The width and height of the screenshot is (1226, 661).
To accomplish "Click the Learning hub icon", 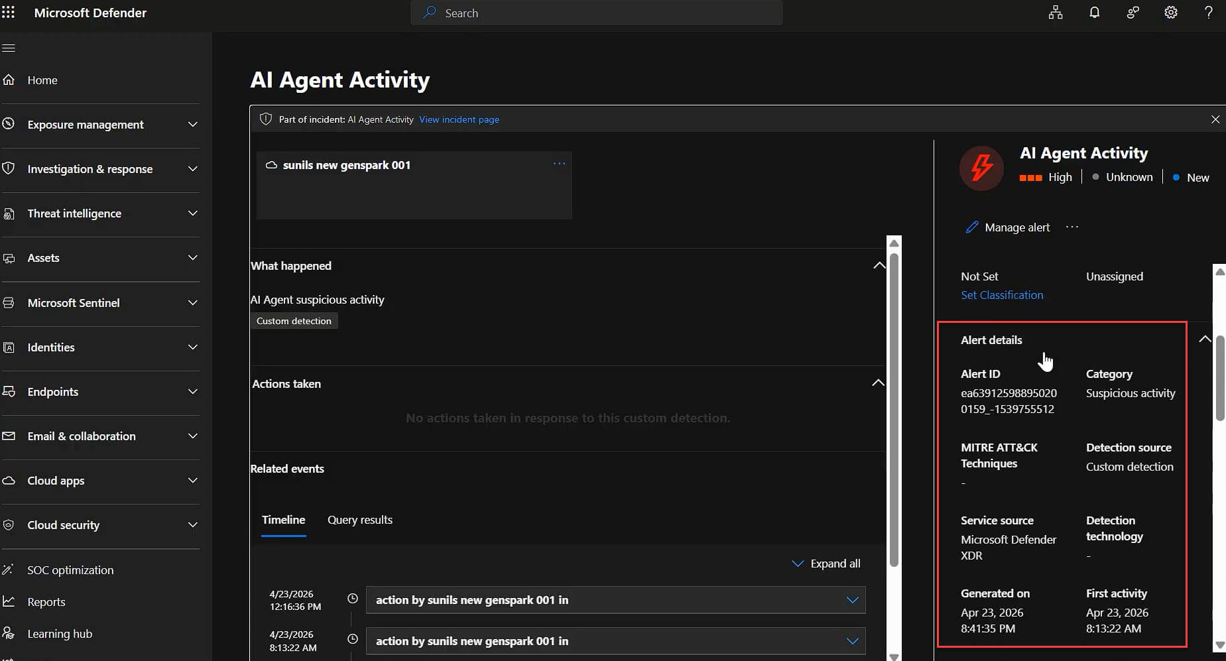I will coord(9,633).
